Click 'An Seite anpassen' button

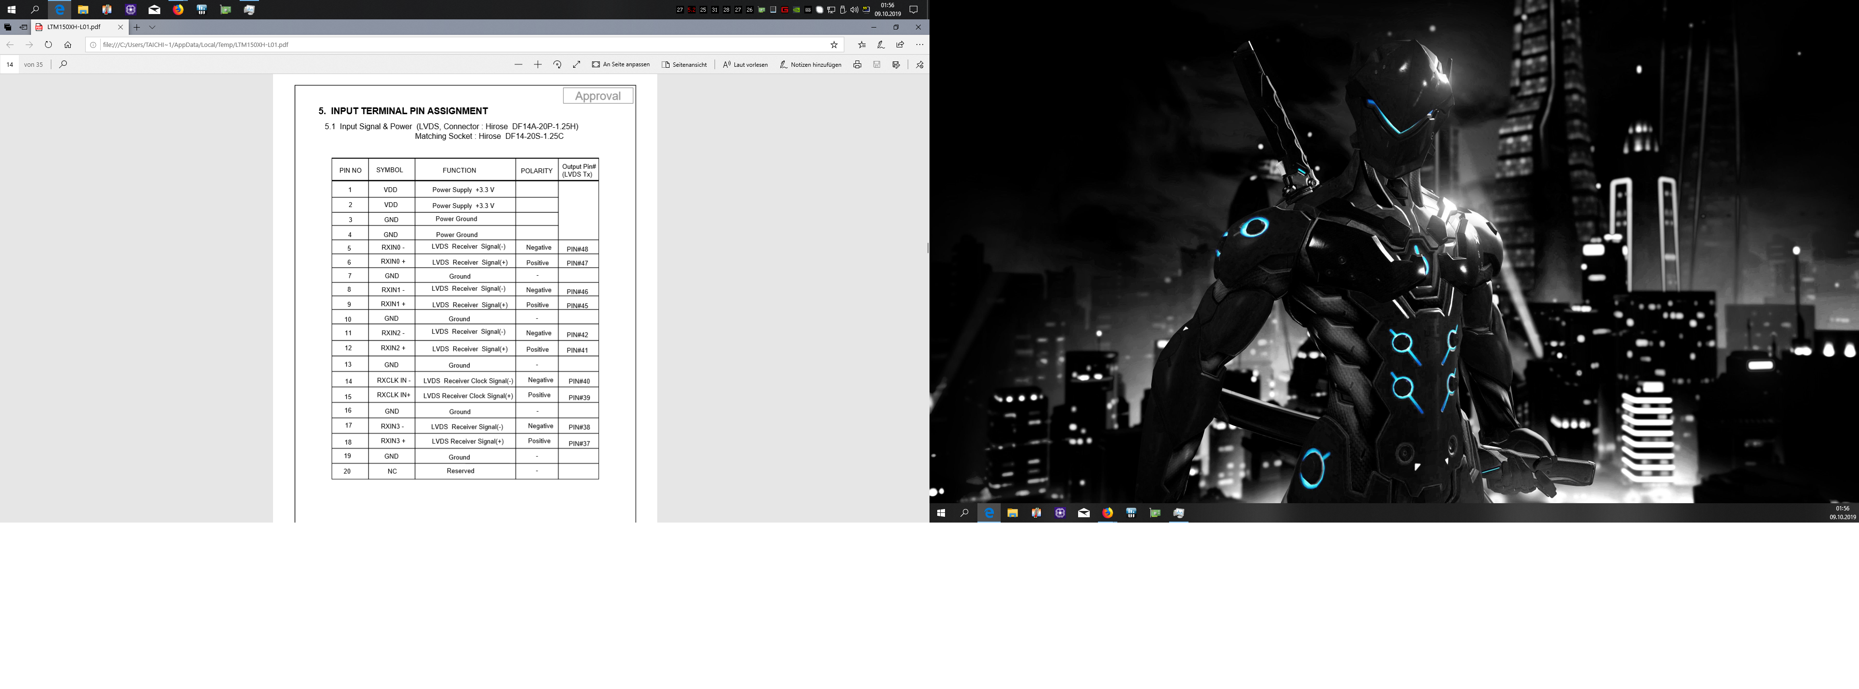pyautogui.click(x=621, y=64)
